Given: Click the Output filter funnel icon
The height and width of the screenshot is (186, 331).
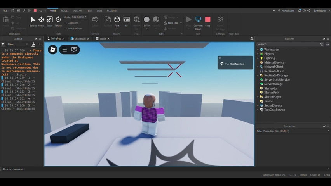Looking at the screenshot, I should pyautogui.click(x=3, y=45).
